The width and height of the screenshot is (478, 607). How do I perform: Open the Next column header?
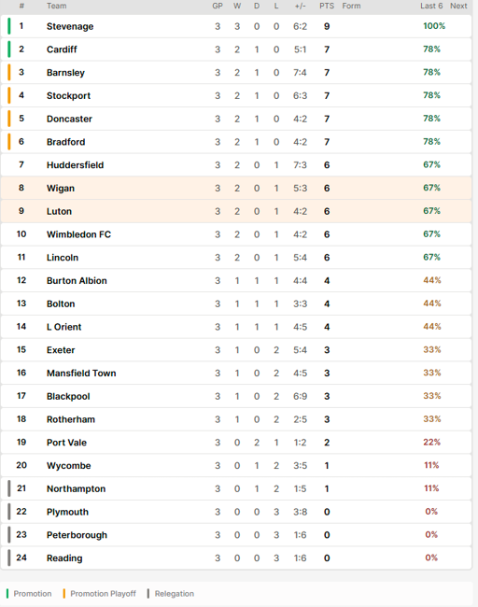pos(458,6)
